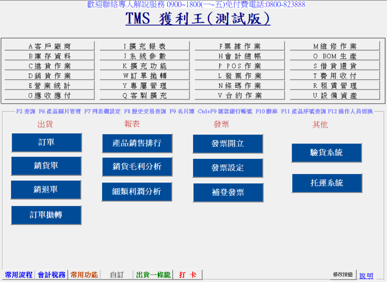This screenshot has width=387, height=282.
Task: Open the 銷貨單 form
Action: click(46, 166)
